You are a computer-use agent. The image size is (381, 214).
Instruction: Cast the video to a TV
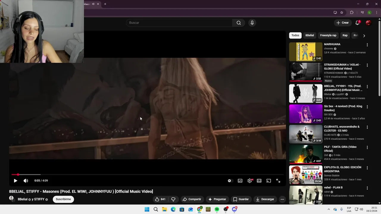[x=268, y=181]
